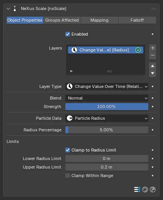Uncheck Clamp to Radius Limit
Screen dimensions: 163x200
pyautogui.click(x=68, y=150)
